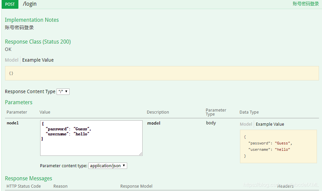Click the Data Type example JSON box
This screenshot has height=191, width=322.
(x=278, y=146)
